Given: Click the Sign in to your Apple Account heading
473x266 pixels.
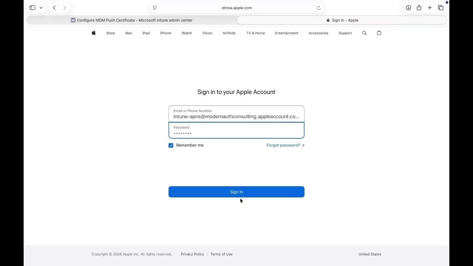Looking at the screenshot, I should pos(236,92).
